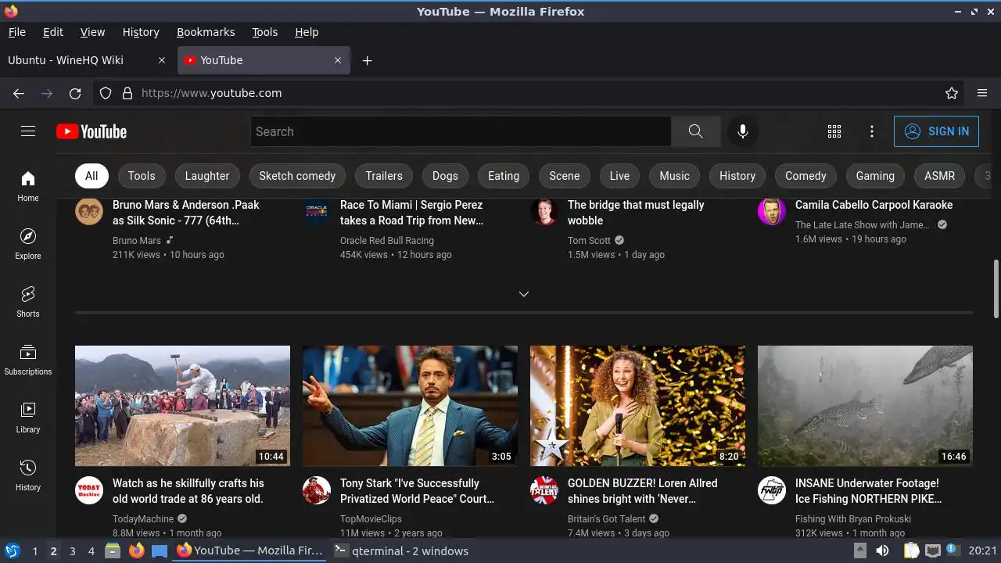
Task: Switch to workspace 3 on taskbar
Action: tap(72, 550)
